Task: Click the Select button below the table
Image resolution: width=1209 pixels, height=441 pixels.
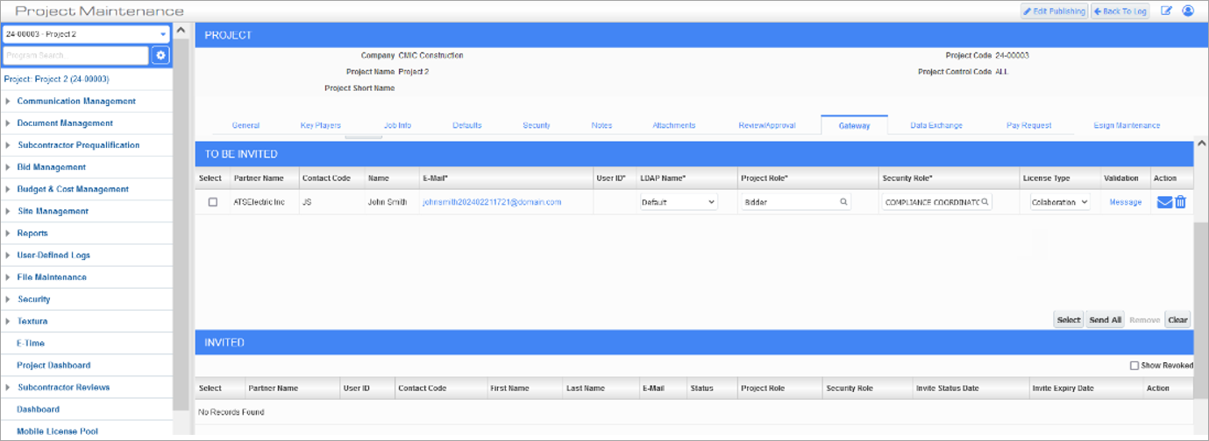Action: 1069,319
